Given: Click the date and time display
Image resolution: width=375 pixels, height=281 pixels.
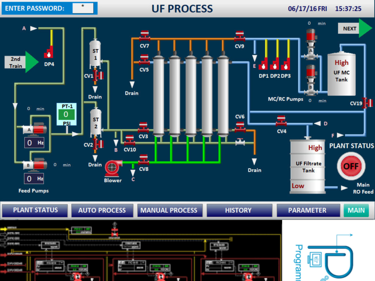Looking at the screenshot, I should click(x=324, y=9).
